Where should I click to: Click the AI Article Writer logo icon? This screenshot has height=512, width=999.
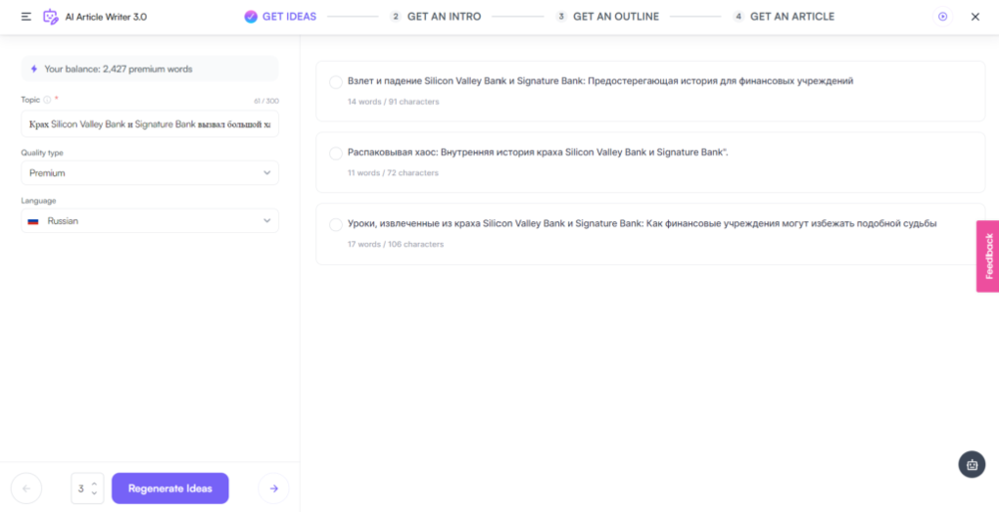tap(51, 17)
